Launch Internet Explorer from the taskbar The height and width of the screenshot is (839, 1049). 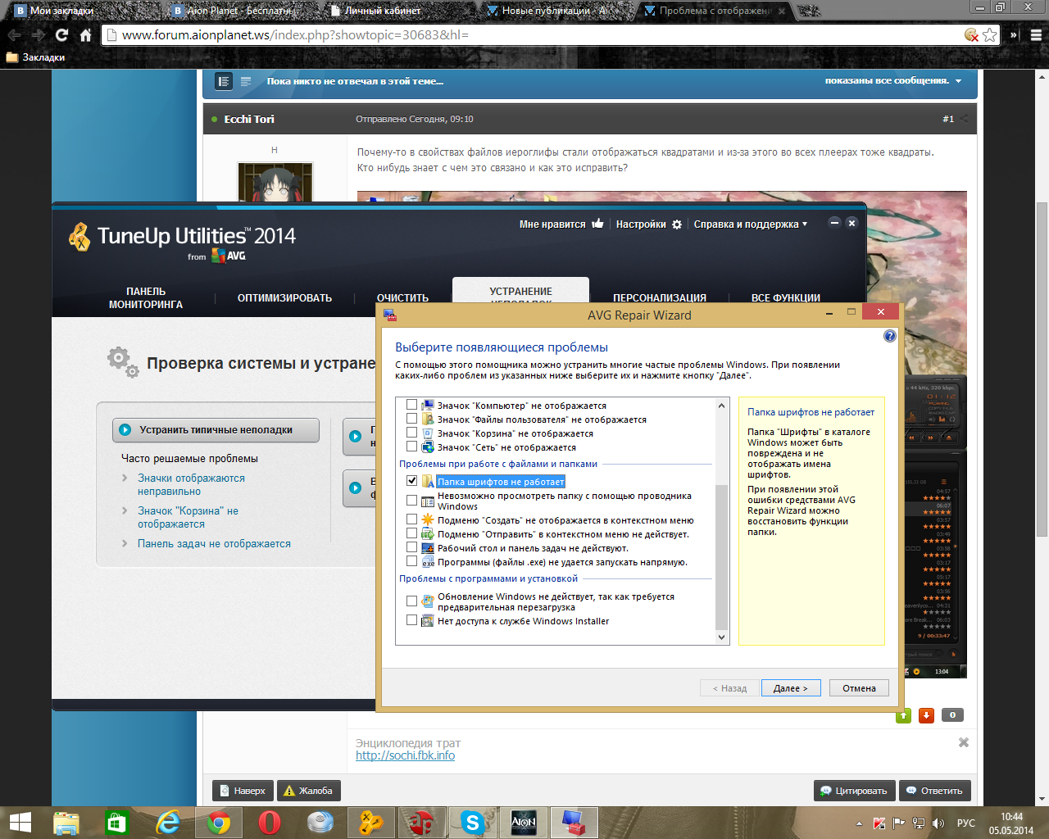click(168, 823)
